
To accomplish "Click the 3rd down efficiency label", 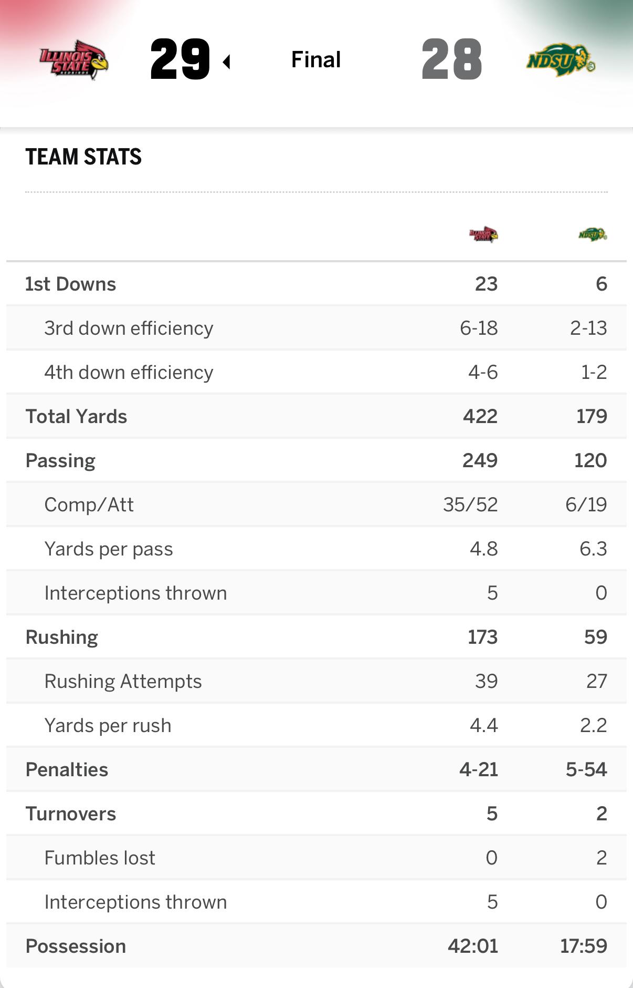I will click(129, 328).
